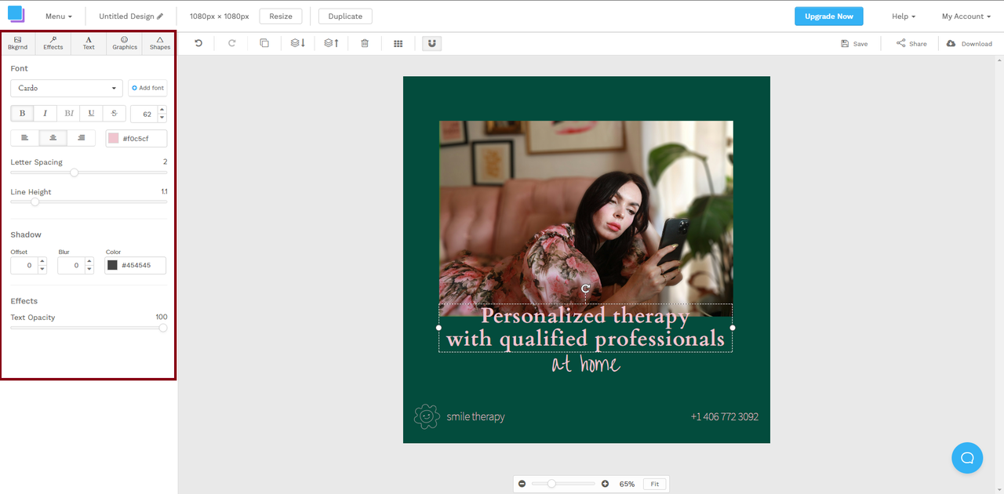Screen dimensions: 1004x494
Task: Open the shadow color swatch #454545
Action: pyautogui.click(x=113, y=265)
